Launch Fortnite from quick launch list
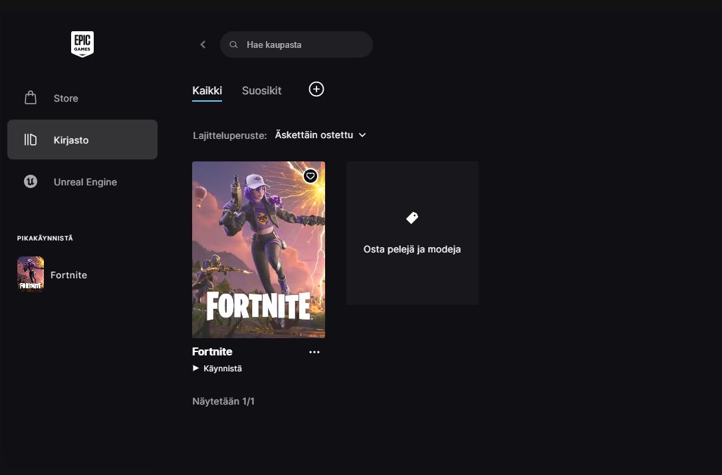 pos(68,275)
